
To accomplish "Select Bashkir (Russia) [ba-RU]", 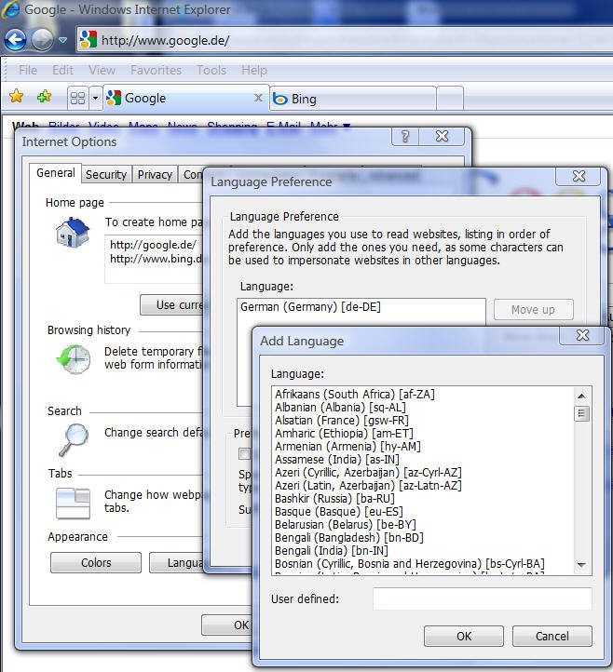I will (334, 499).
